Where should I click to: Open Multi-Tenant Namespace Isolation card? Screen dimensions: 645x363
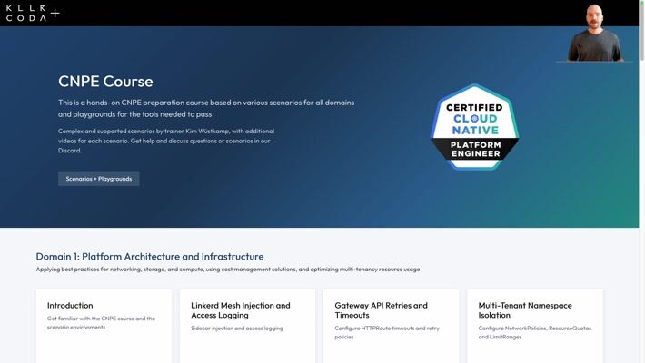[535, 326]
